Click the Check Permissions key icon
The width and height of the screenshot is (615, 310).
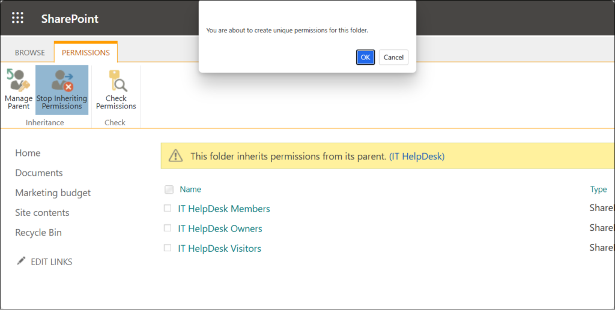pos(116,80)
